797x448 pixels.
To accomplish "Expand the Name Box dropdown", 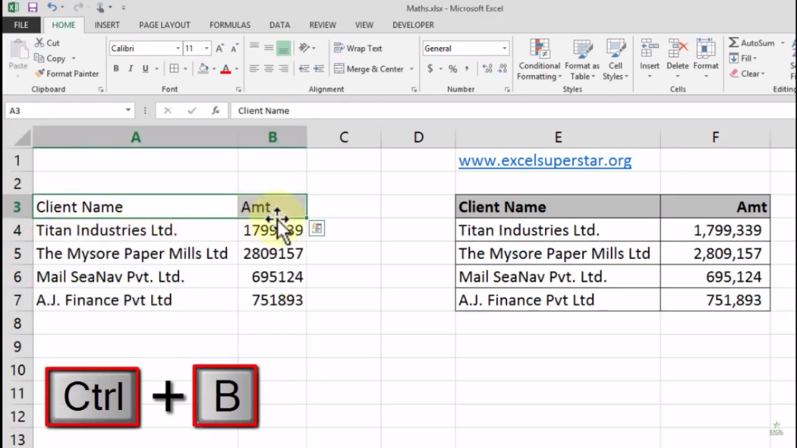I will click(x=128, y=110).
